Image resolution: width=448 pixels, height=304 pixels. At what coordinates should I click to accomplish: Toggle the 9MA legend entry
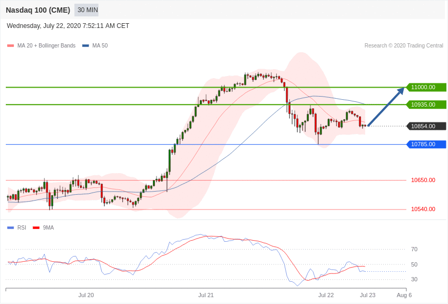pyautogui.click(x=43, y=227)
